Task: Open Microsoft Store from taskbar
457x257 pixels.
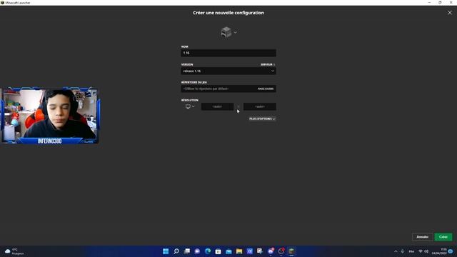Action: (218, 251)
